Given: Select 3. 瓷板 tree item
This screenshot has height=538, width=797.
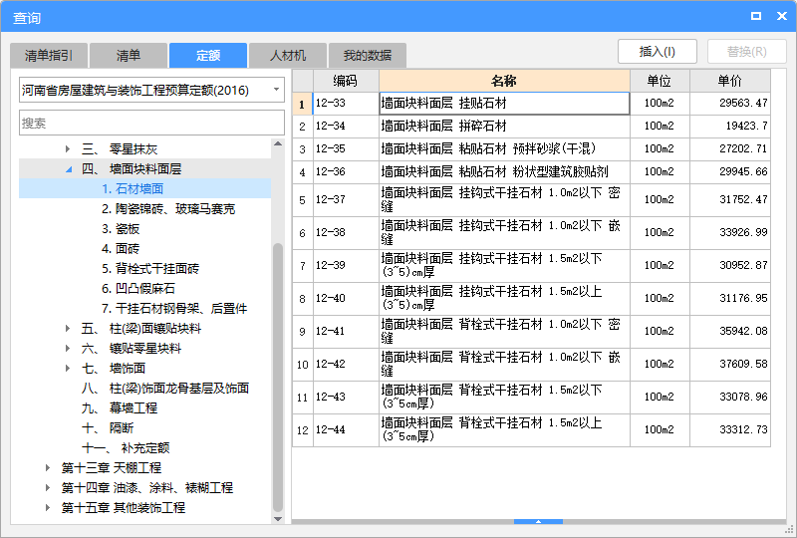Looking at the screenshot, I should pos(121,229).
